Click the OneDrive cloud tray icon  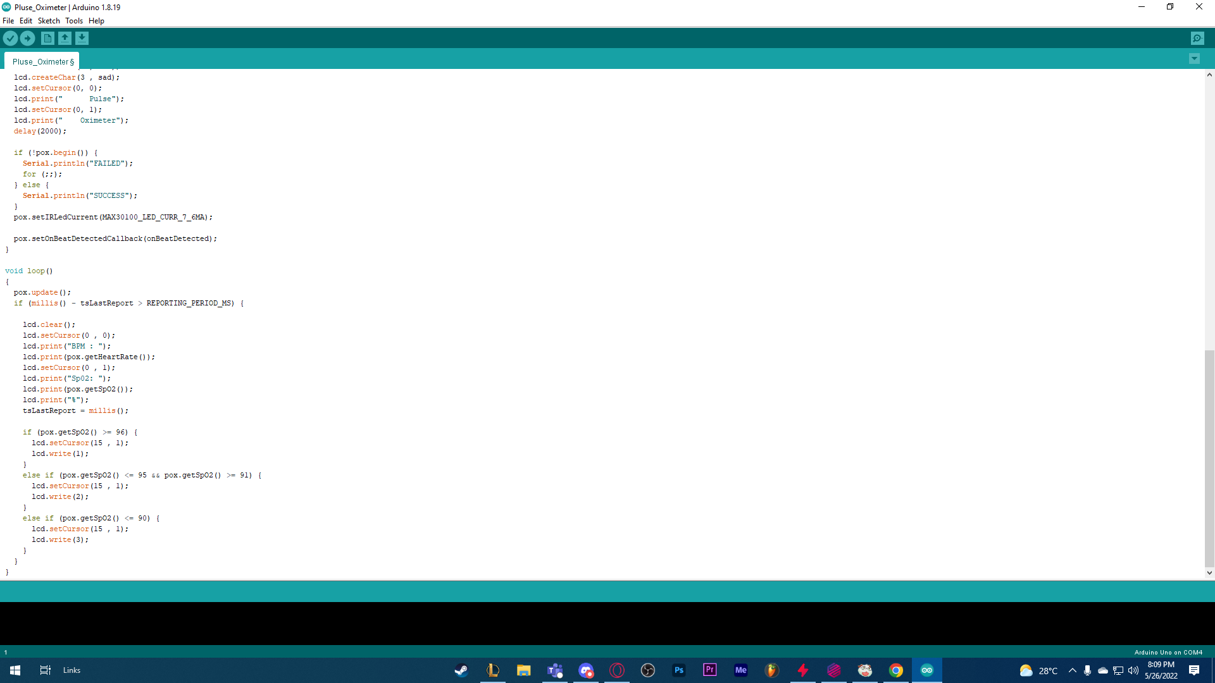tap(1103, 670)
